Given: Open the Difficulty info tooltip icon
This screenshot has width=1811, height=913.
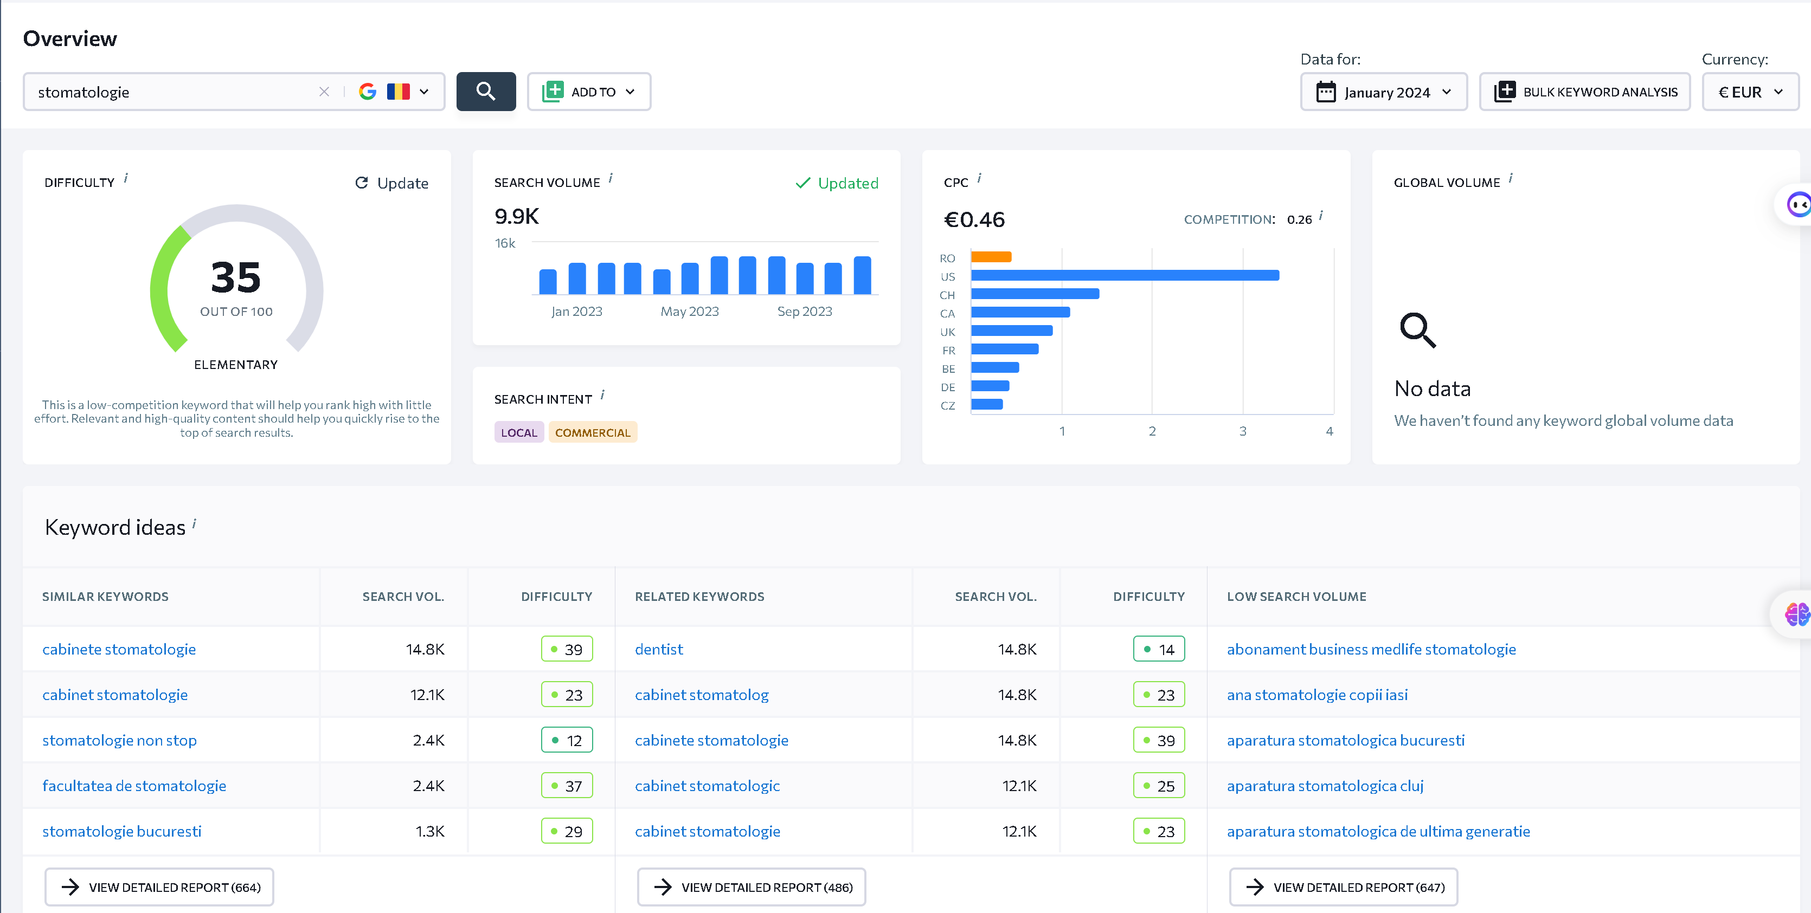Looking at the screenshot, I should pyautogui.click(x=126, y=178).
